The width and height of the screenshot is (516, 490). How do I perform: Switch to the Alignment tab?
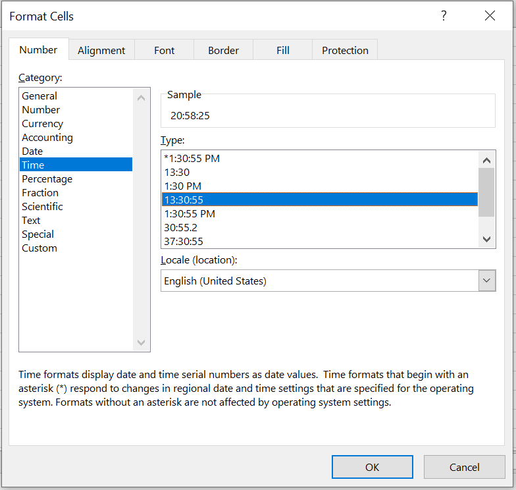[x=101, y=50]
